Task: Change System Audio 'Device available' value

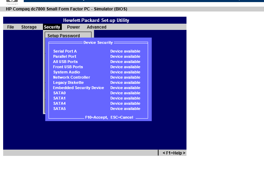Action: (125, 72)
